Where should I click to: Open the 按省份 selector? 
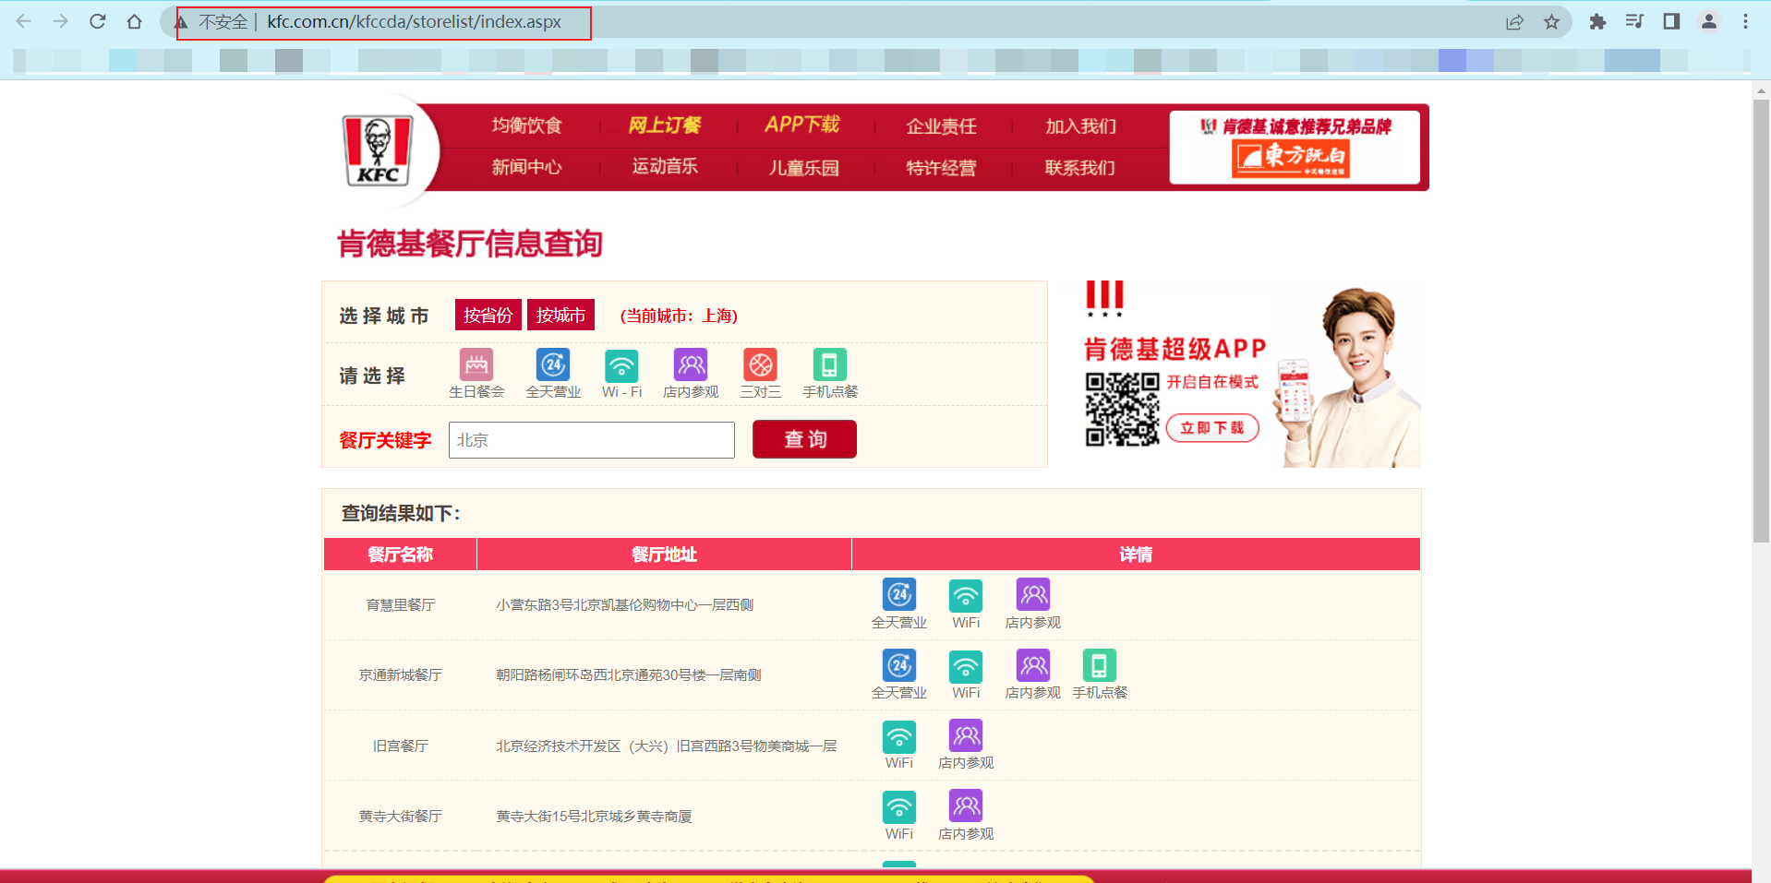pyautogui.click(x=488, y=315)
